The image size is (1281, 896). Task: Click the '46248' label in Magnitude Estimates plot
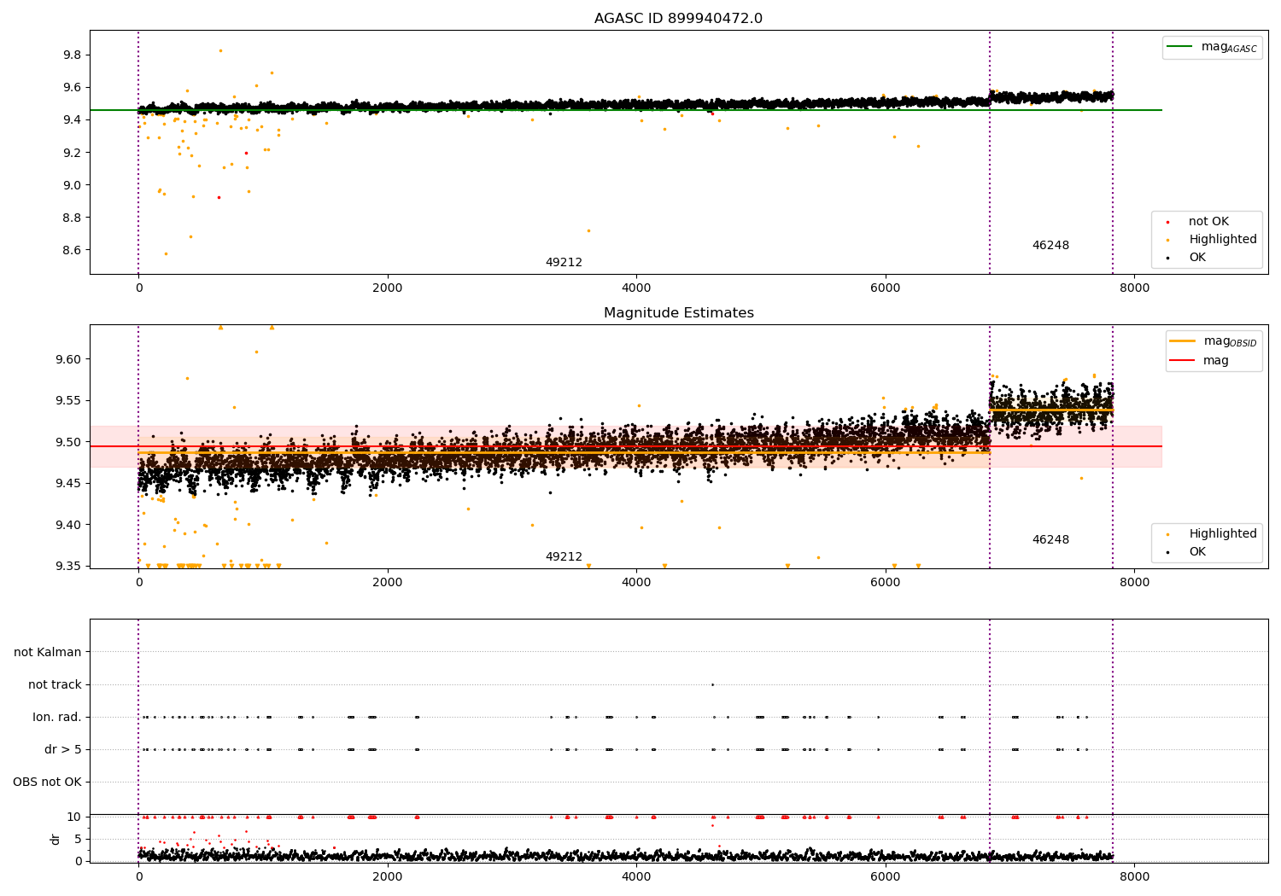[x=1050, y=540]
